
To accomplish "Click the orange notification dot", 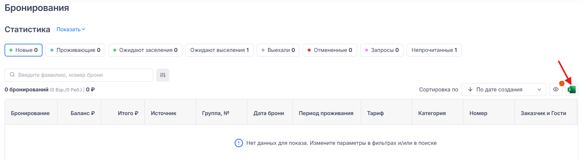I will coord(562,83).
